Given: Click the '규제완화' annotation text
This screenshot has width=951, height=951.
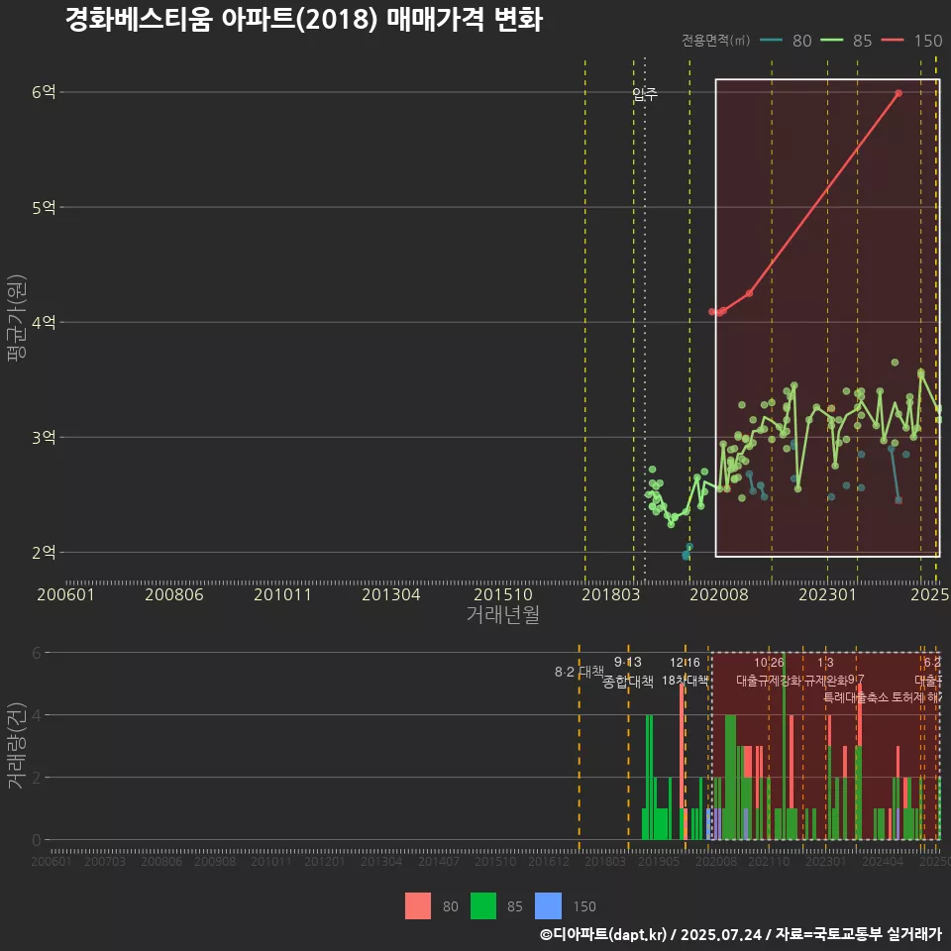Looking at the screenshot, I should point(826,681).
